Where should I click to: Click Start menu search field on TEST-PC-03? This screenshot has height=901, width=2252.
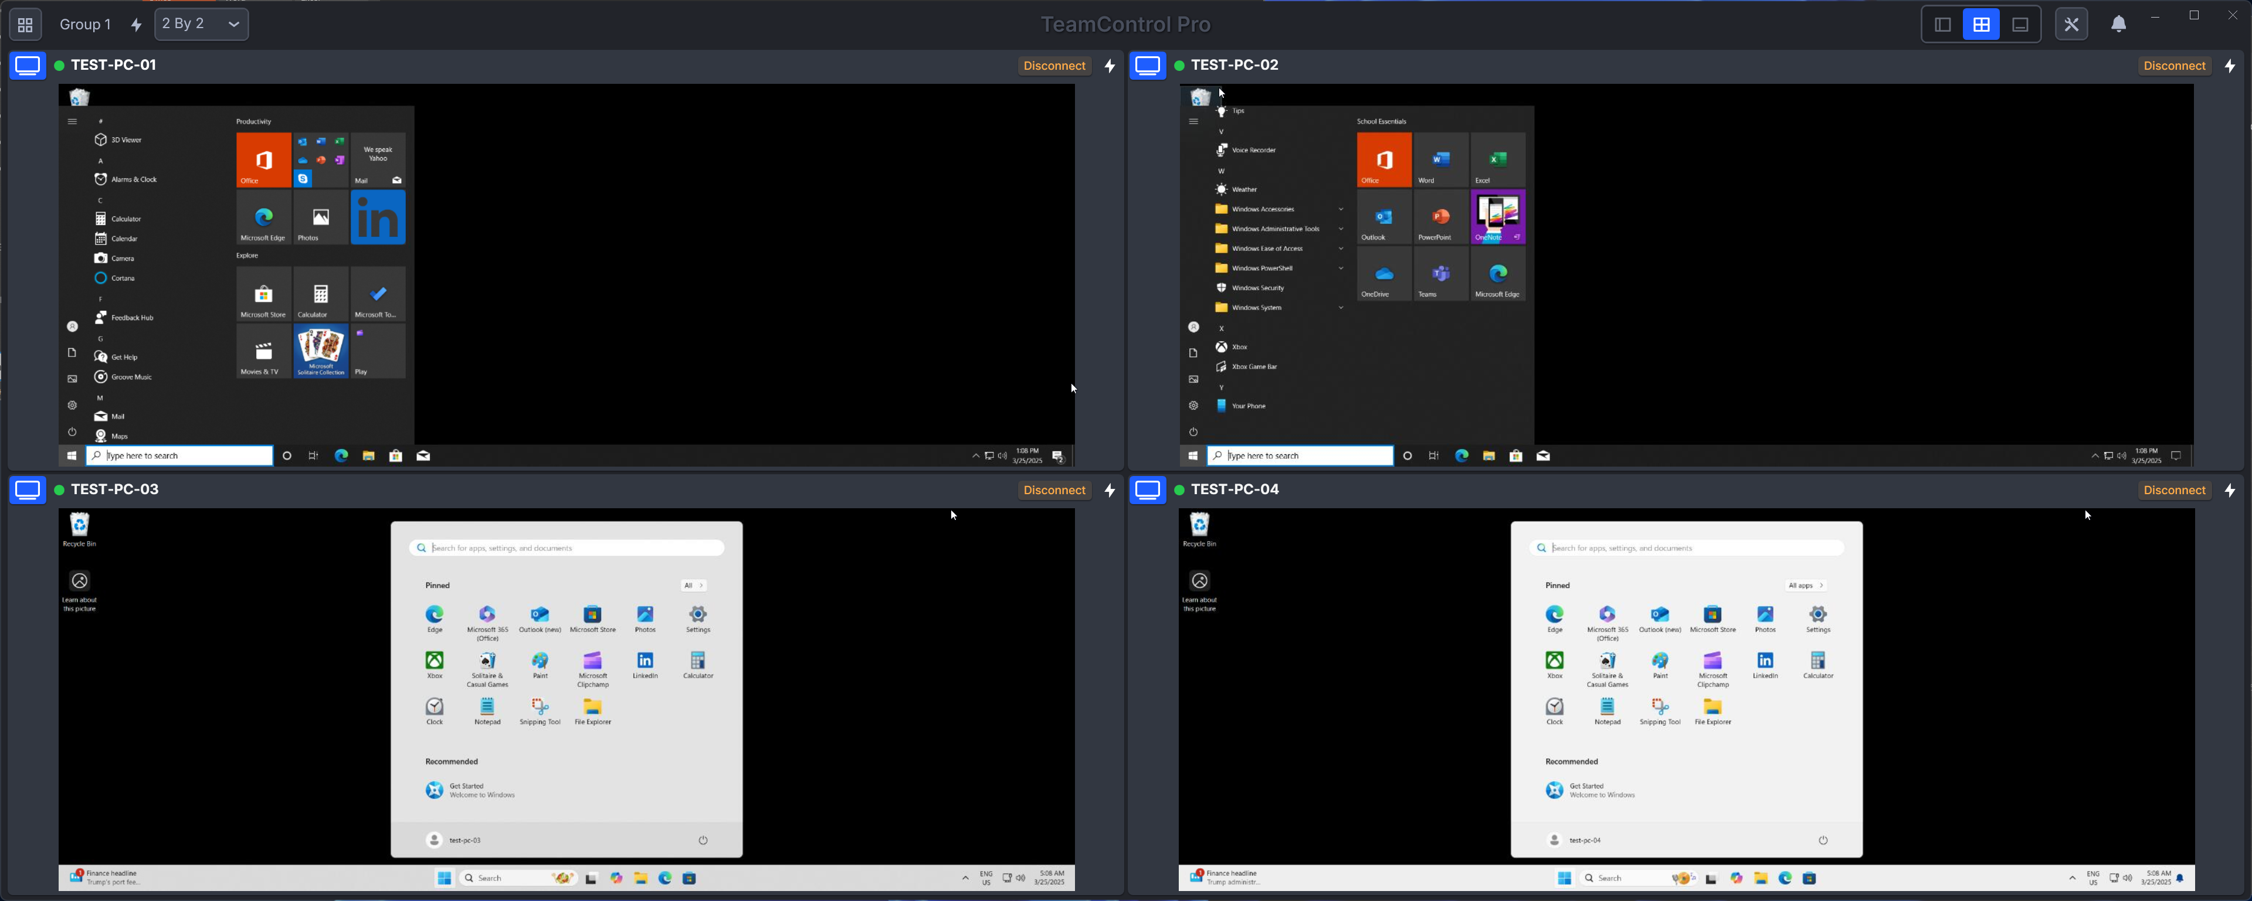pyautogui.click(x=567, y=548)
